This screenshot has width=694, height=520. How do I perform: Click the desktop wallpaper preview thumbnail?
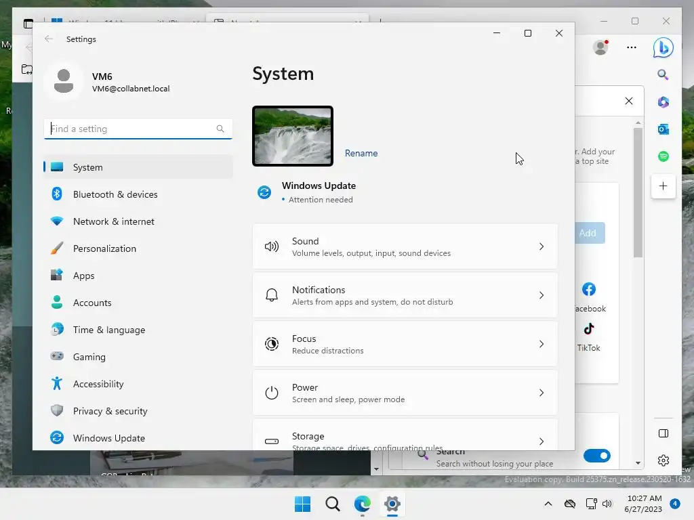(293, 136)
